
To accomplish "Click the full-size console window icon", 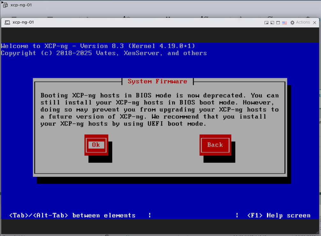I will [x=278, y=23].
